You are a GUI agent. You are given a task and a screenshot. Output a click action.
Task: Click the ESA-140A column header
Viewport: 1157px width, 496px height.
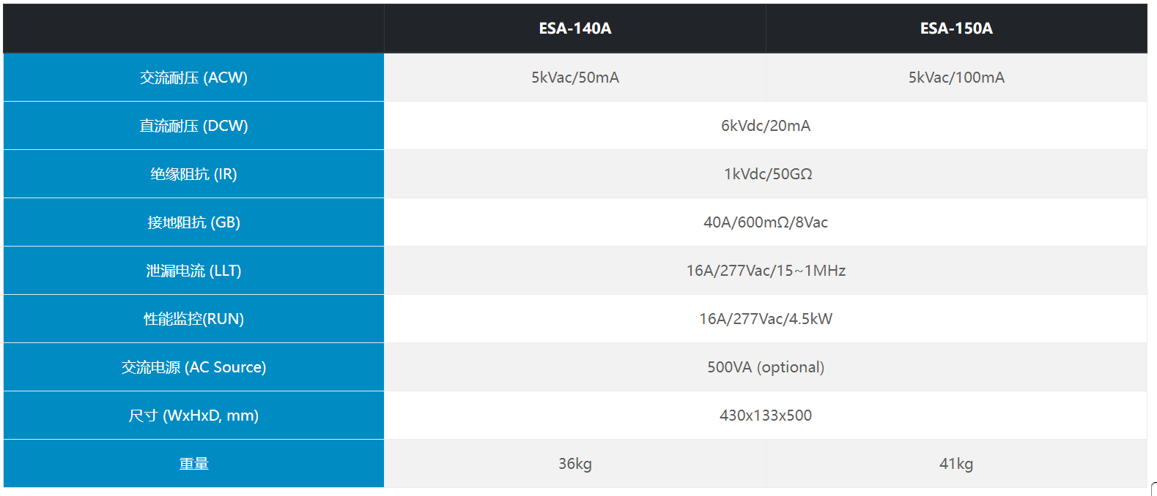[x=575, y=29]
